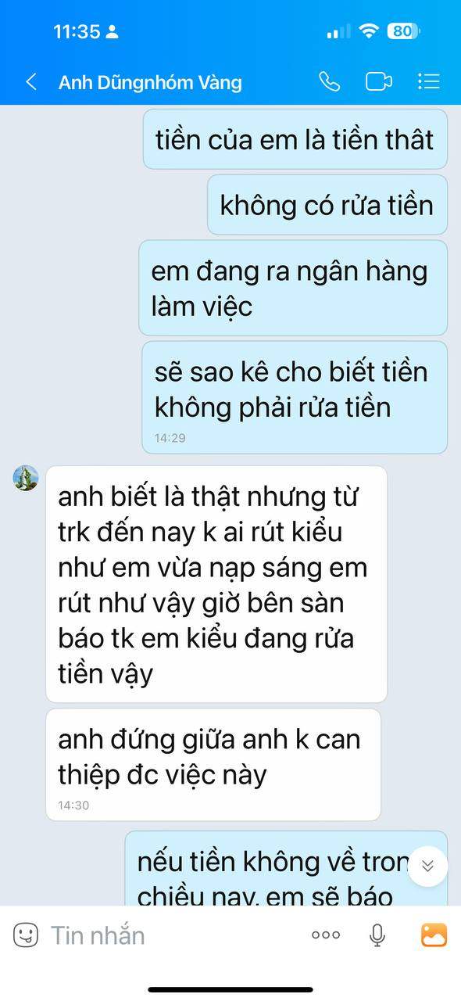Tap the sender's round avatar thumbnail
Screen dimensions: 461x1001
pyautogui.click(x=26, y=478)
